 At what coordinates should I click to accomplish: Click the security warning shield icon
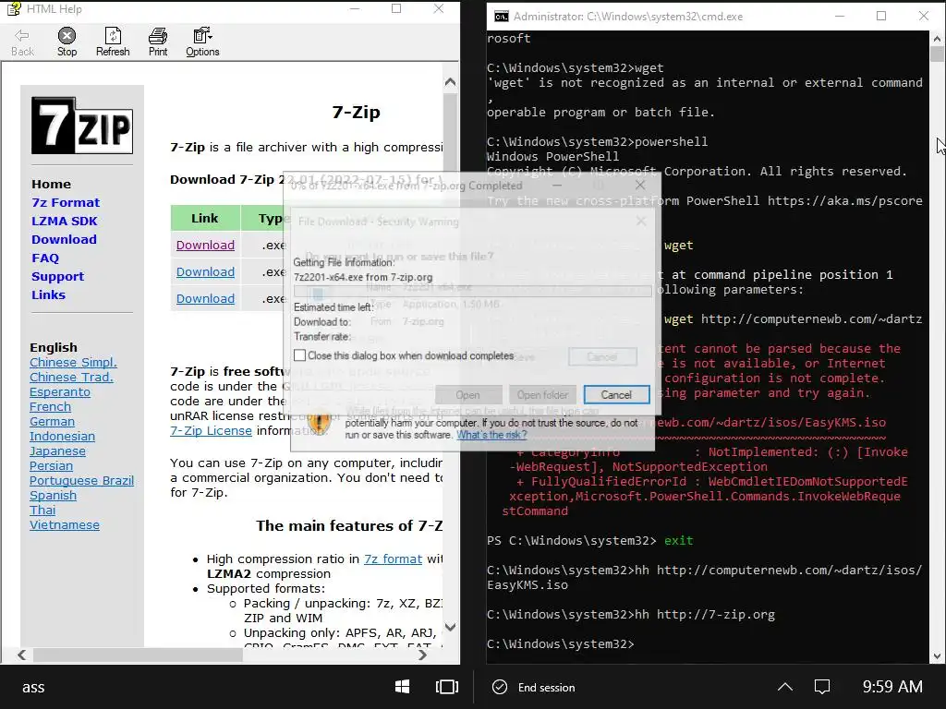click(x=320, y=423)
